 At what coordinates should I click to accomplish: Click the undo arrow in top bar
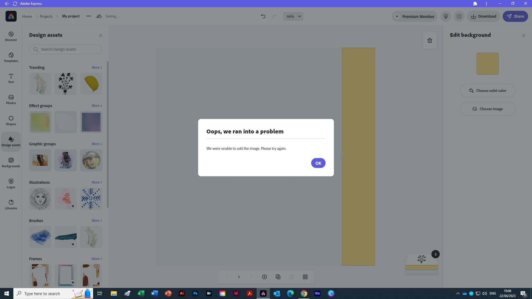[263, 16]
